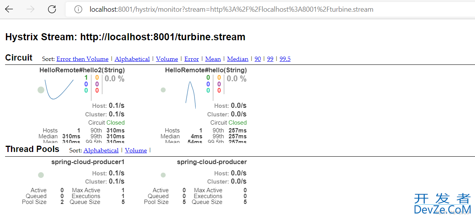Click the hello(String) circuit health circle

[163, 90]
